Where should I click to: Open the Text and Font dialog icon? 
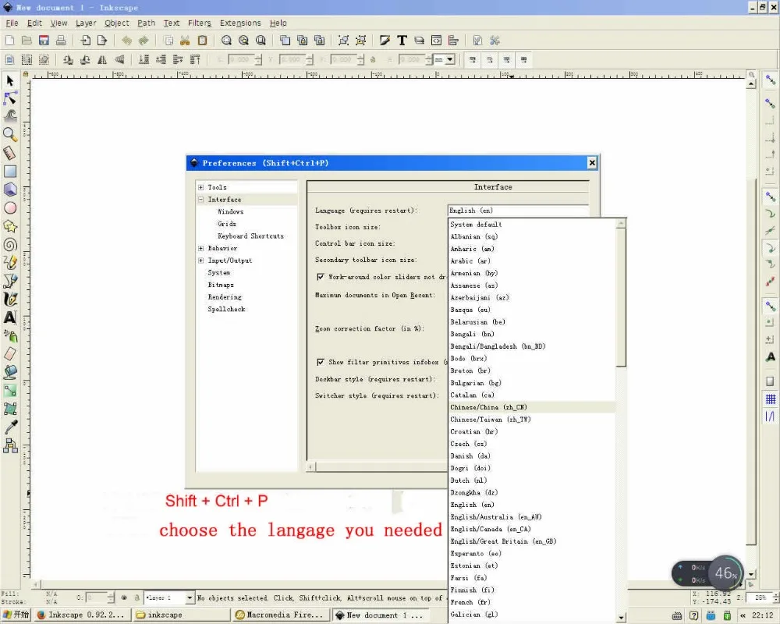(x=402, y=41)
